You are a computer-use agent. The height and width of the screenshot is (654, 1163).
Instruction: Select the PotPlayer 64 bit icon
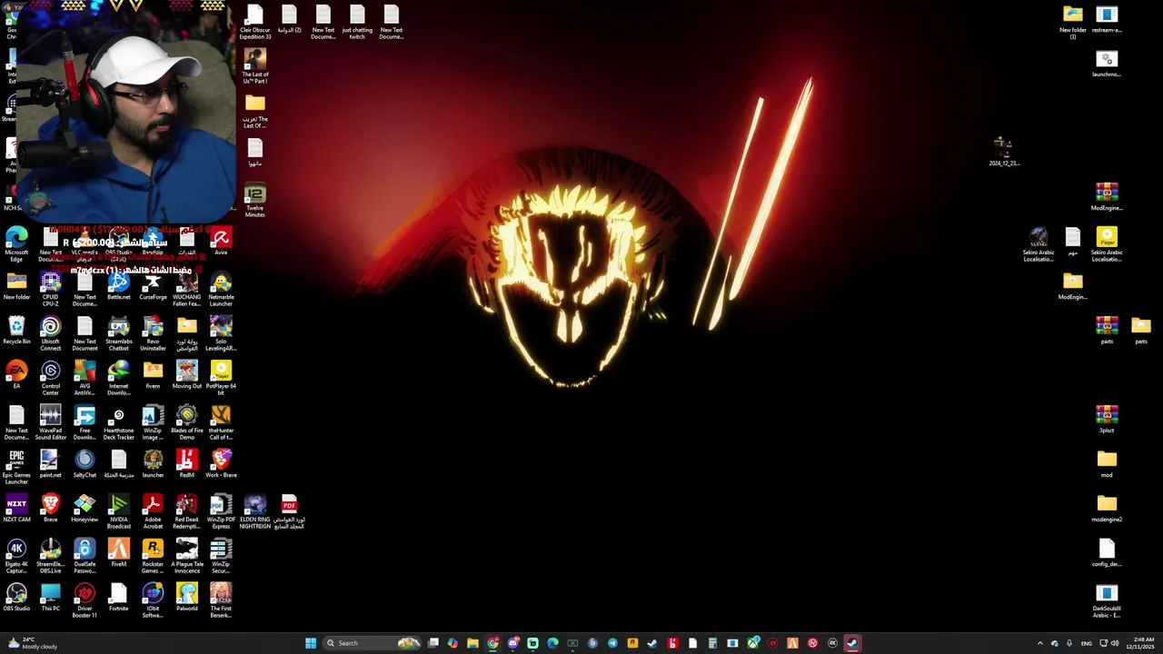coord(221,379)
